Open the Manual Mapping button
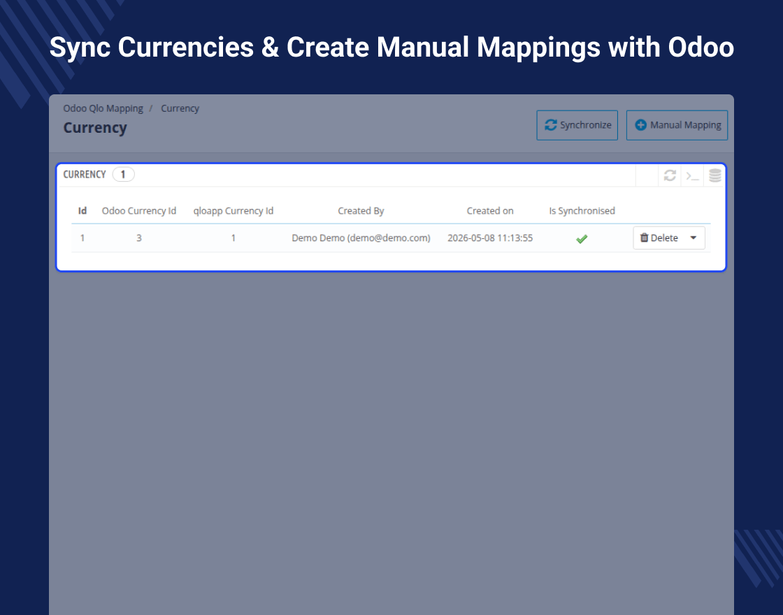This screenshot has width=783, height=615. coord(677,125)
